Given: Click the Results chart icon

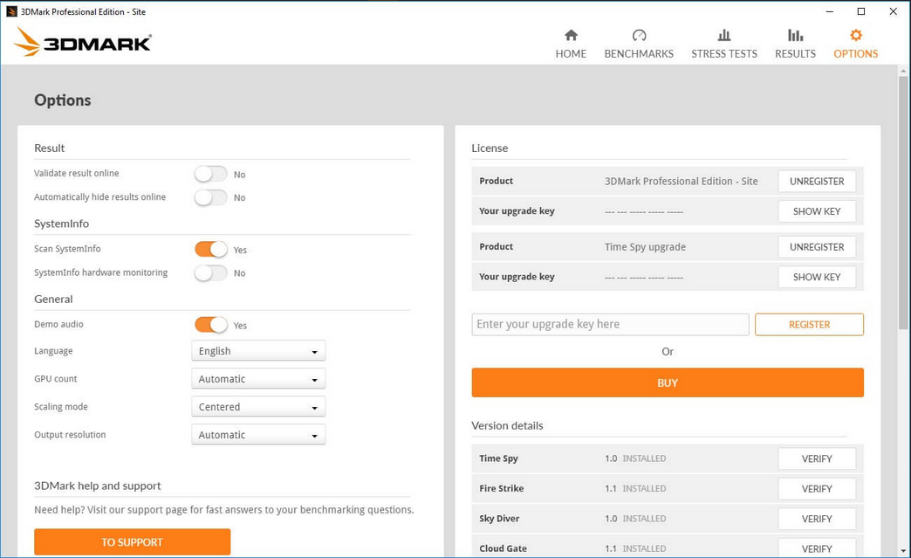Looking at the screenshot, I should click(796, 36).
